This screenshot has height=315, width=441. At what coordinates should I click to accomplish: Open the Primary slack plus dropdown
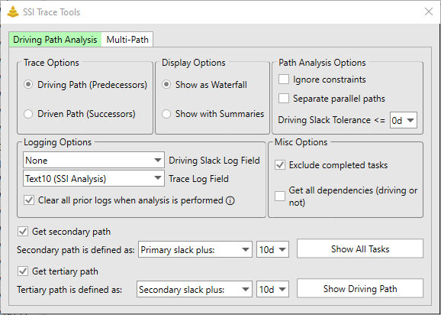[x=195, y=250]
